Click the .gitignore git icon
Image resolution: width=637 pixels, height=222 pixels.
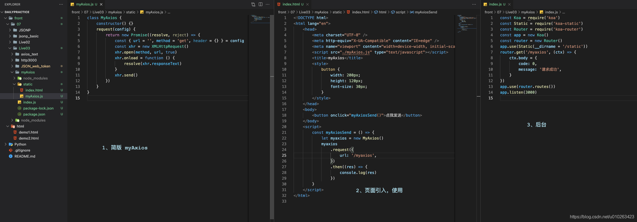click(11, 150)
